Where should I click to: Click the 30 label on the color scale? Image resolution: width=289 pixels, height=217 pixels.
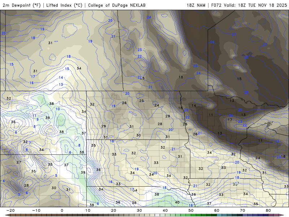pyautogui.click(x=139, y=210)
